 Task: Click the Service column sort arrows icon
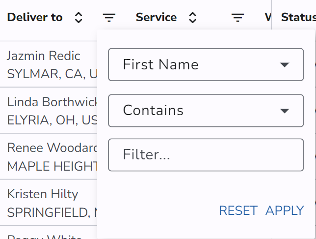(193, 18)
